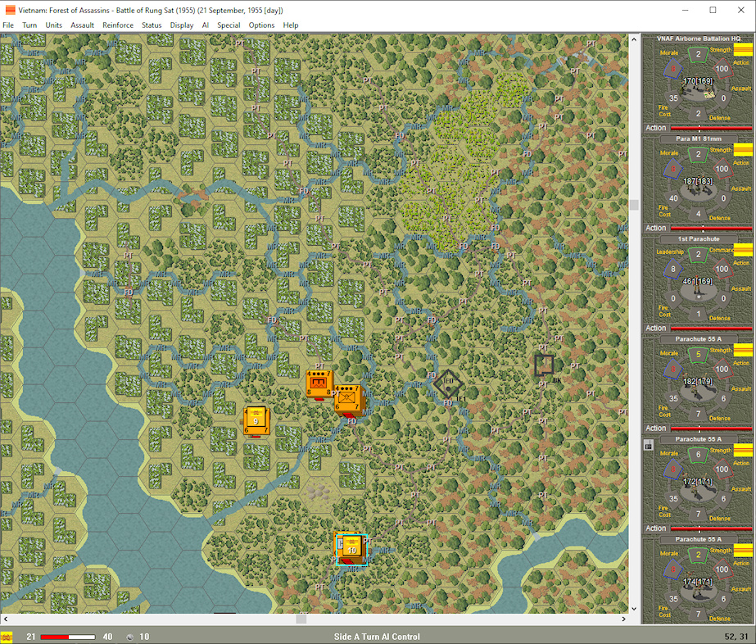Click the green badge showing 5 on Parachute 55 A
Image resolution: width=756 pixels, height=644 pixels.
[698, 355]
